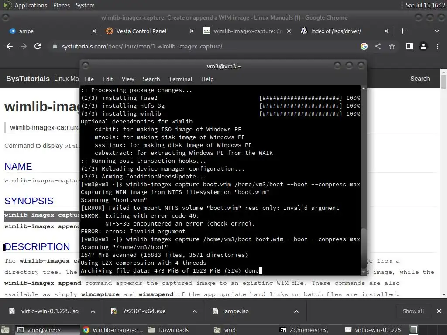Open Chrome three-dot menu
This screenshot has width=447, height=335.
(x=437, y=46)
